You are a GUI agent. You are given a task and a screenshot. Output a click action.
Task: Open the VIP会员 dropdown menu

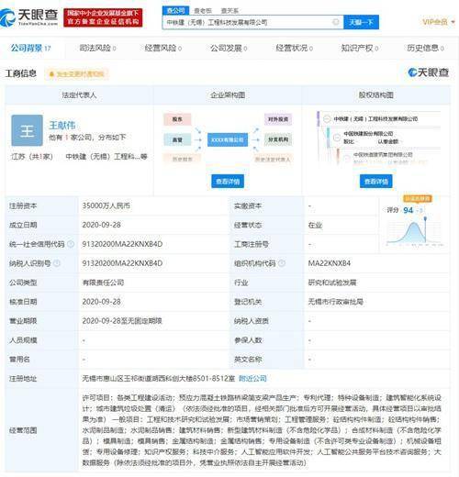tap(438, 22)
